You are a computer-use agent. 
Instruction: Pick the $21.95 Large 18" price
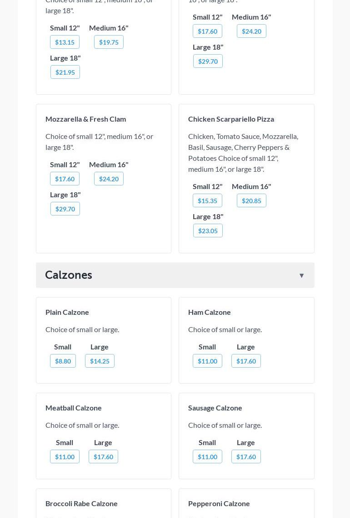pyautogui.click(x=65, y=72)
